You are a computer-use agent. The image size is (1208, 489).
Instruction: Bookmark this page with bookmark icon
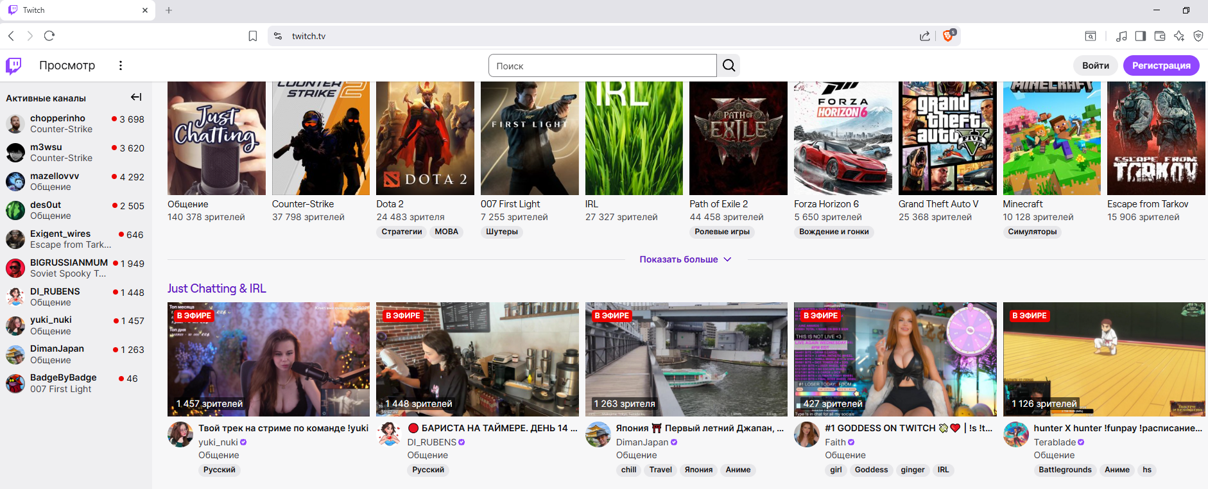click(x=253, y=36)
